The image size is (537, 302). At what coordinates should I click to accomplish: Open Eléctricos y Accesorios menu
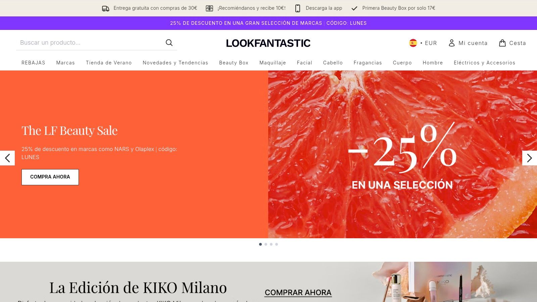tap(484, 63)
